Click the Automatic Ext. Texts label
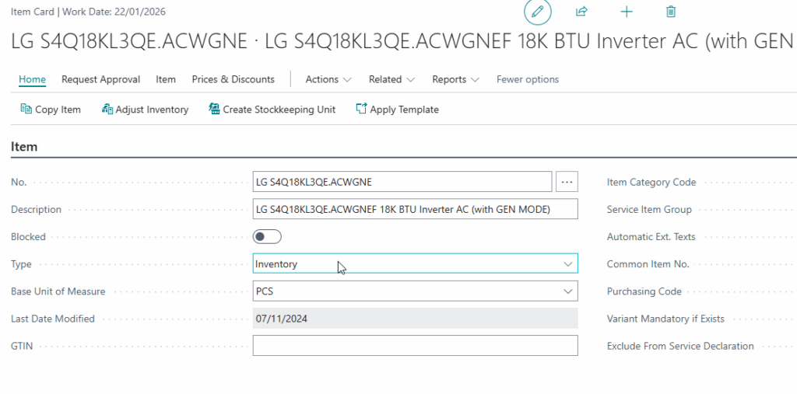 click(x=651, y=236)
